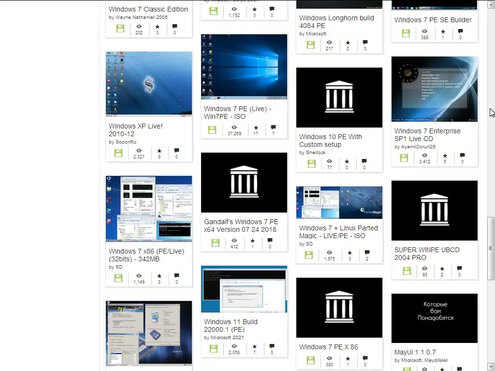Open Windows 7 PE (Live) Win7PE thumbnail image
Screen dimensions: 495x371
(244, 67)
